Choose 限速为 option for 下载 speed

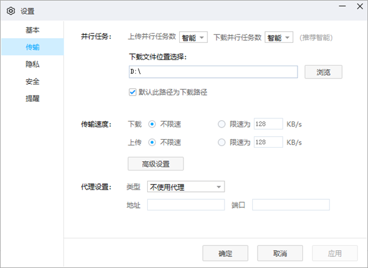point(221,124)
